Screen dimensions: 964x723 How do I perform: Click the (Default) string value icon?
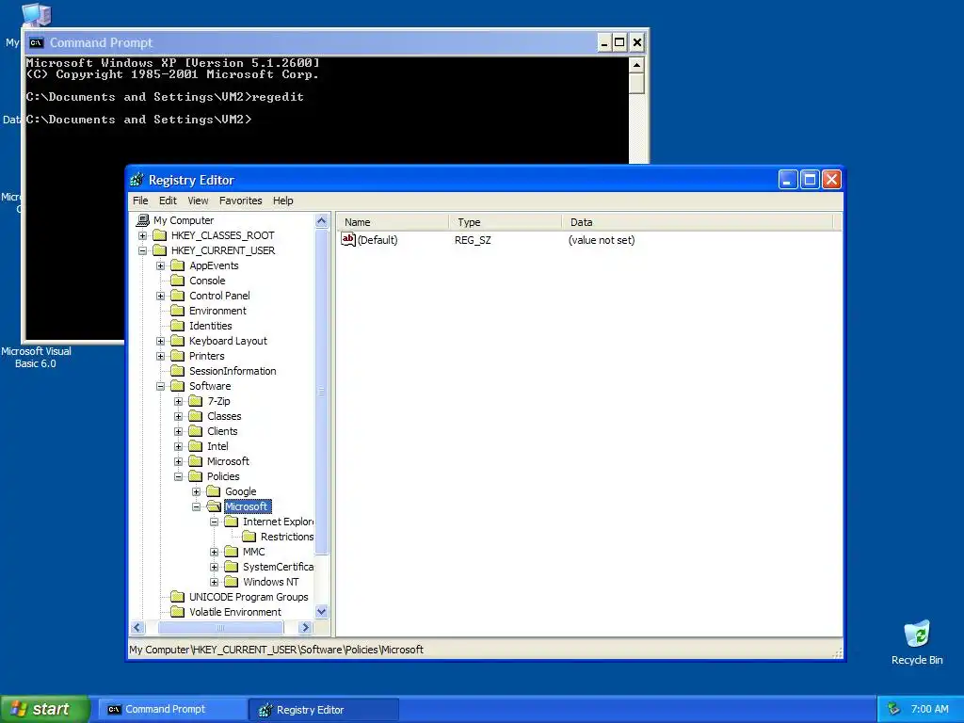(x=348, y=240)
